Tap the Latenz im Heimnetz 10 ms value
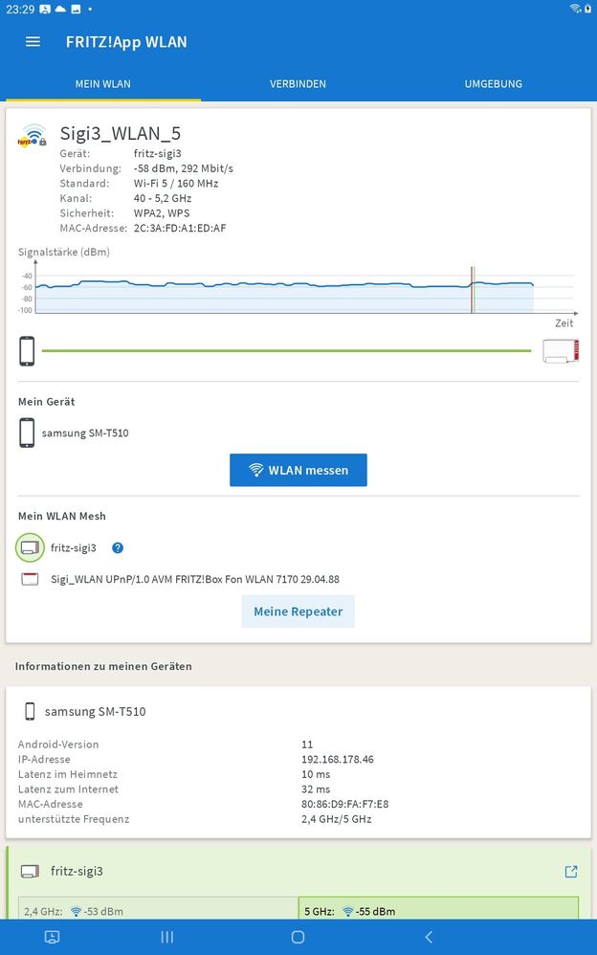The image size is (597, 955). click(x=316, y=775)
